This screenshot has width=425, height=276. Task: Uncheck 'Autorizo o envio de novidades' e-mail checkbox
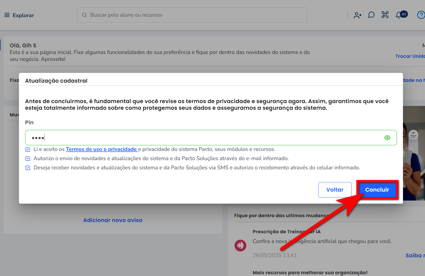[x=28, y=159]
